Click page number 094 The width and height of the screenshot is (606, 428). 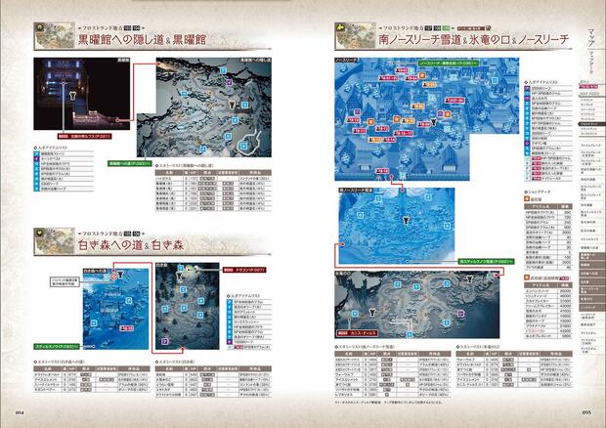coord(21,412)
